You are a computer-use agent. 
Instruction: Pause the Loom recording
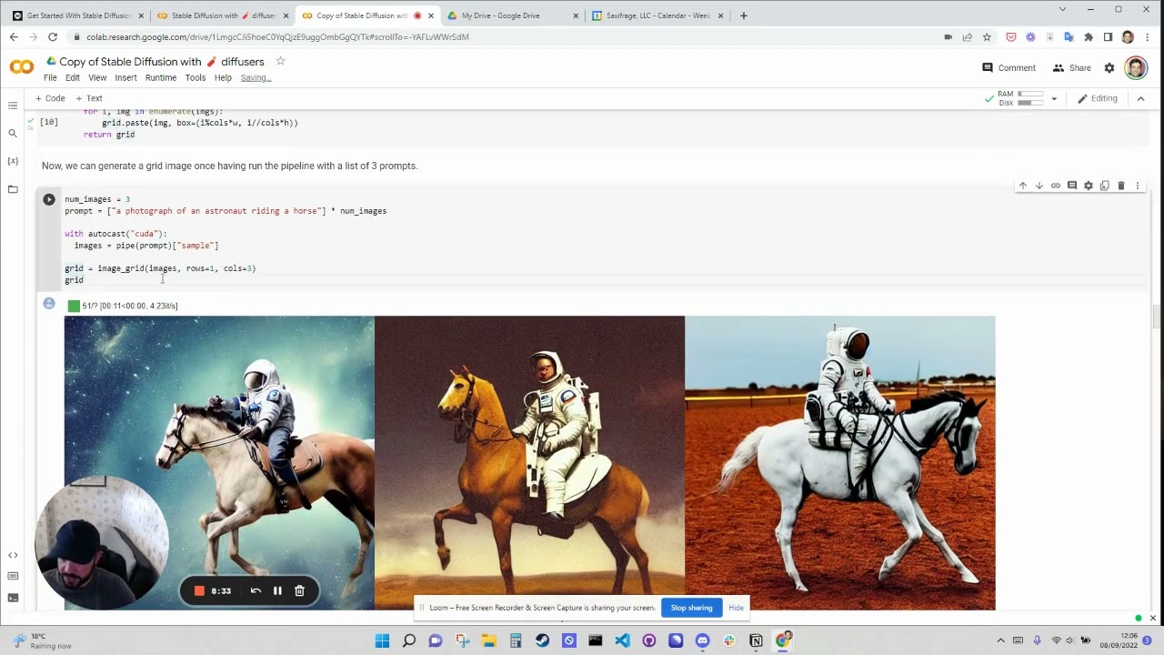277,591
